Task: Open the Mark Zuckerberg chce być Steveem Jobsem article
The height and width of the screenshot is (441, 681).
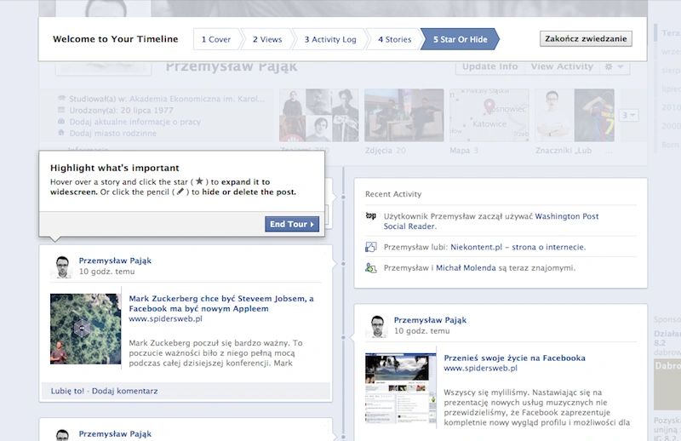Action: coord(221,303)
